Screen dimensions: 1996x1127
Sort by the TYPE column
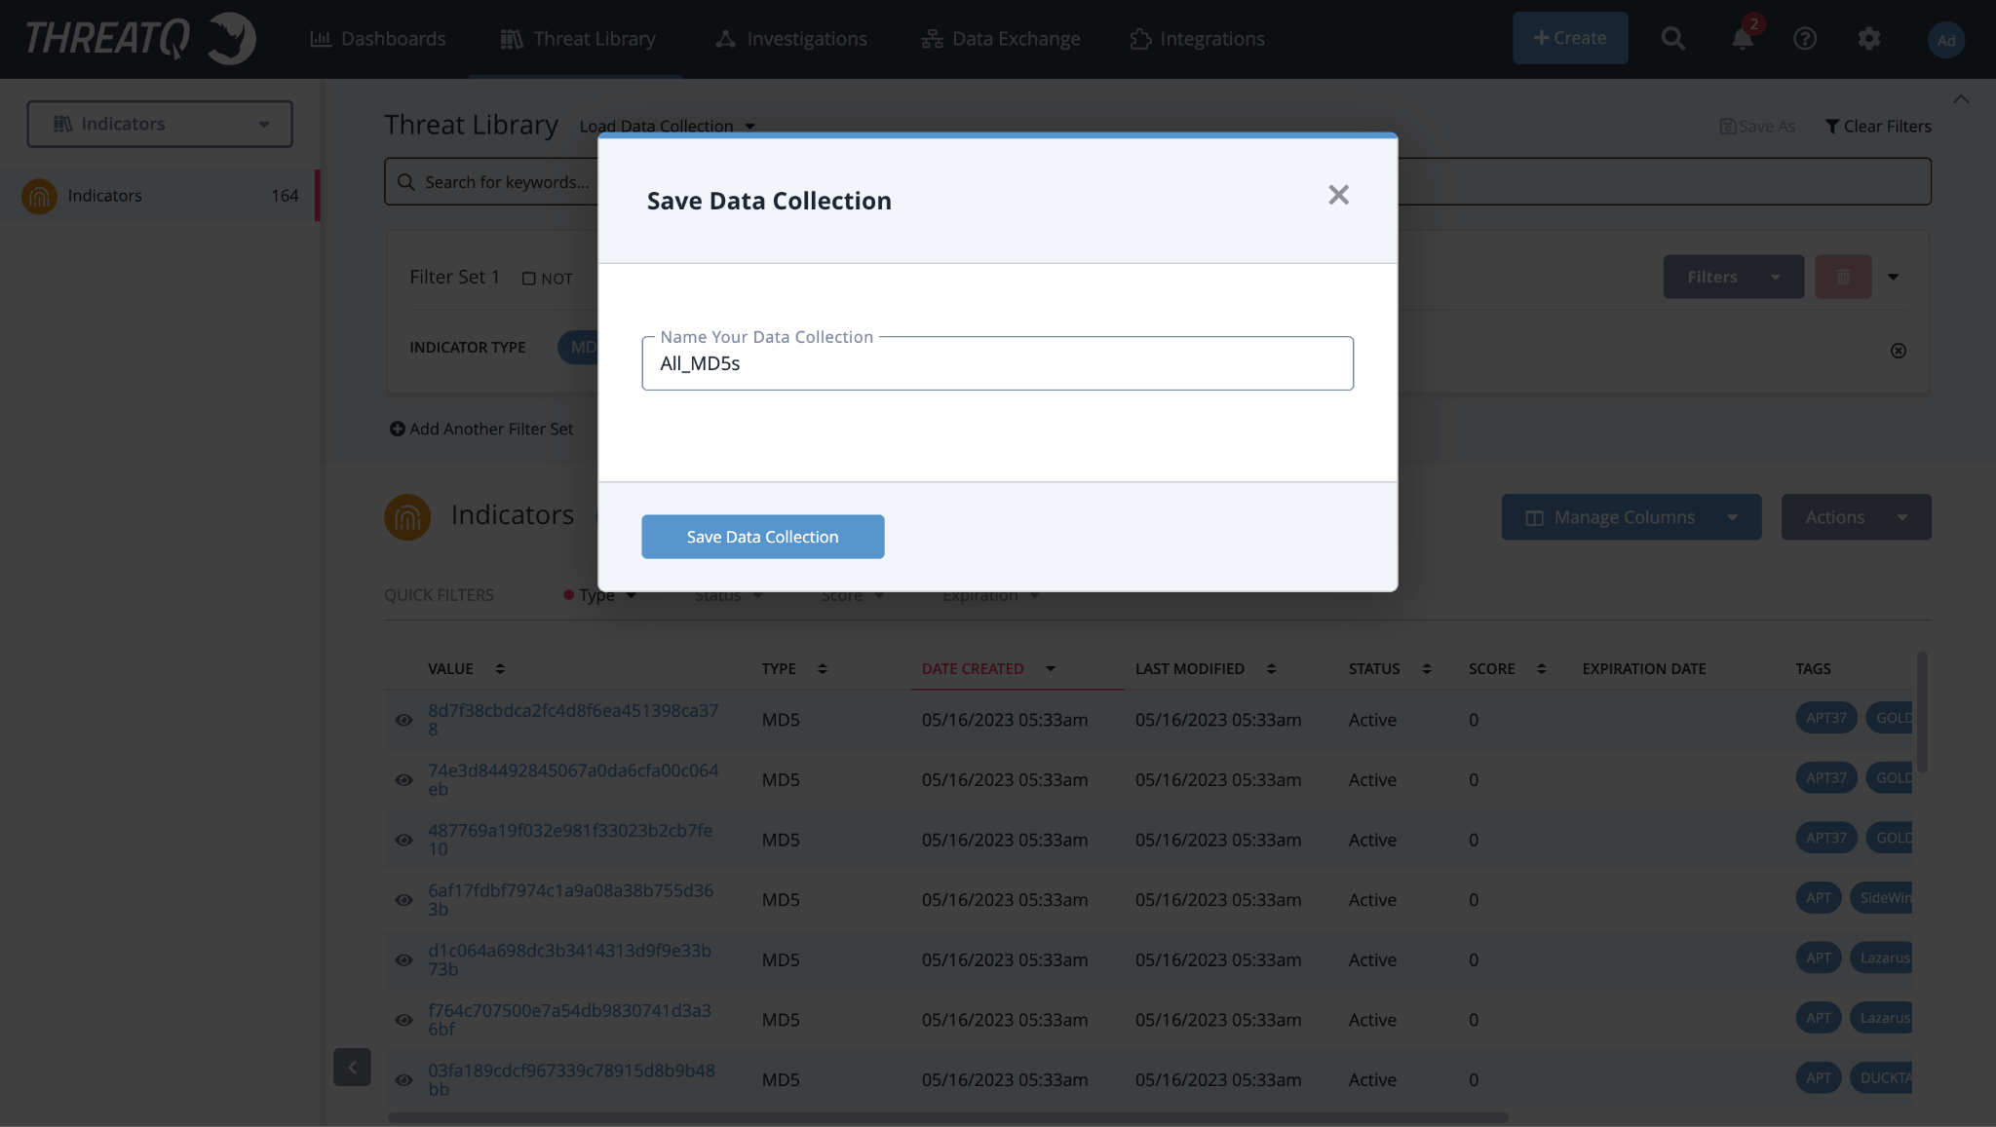click(823, 668)
